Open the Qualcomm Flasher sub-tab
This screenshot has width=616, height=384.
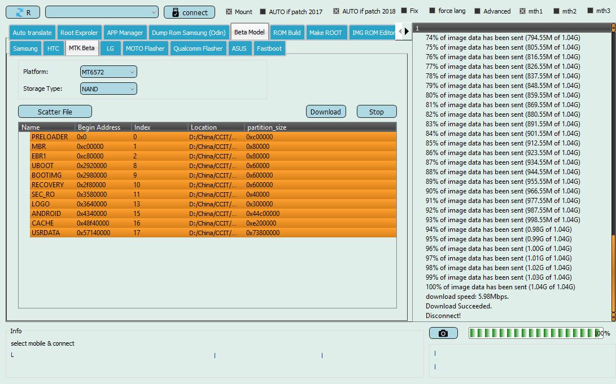tap(198, 48)
